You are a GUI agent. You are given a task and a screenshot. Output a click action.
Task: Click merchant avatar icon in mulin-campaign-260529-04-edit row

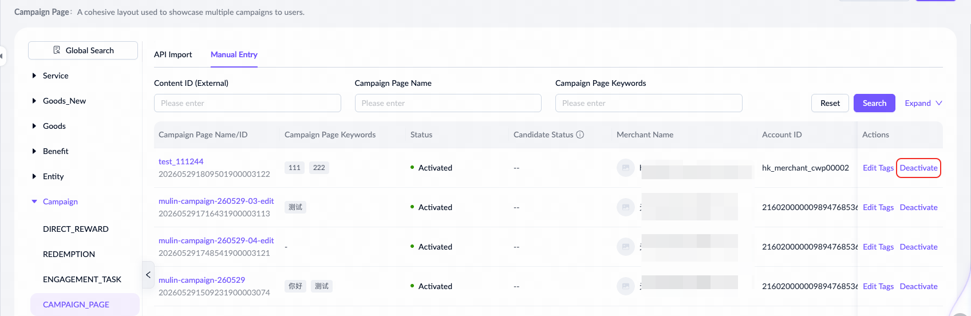click(x=626, y=247)
